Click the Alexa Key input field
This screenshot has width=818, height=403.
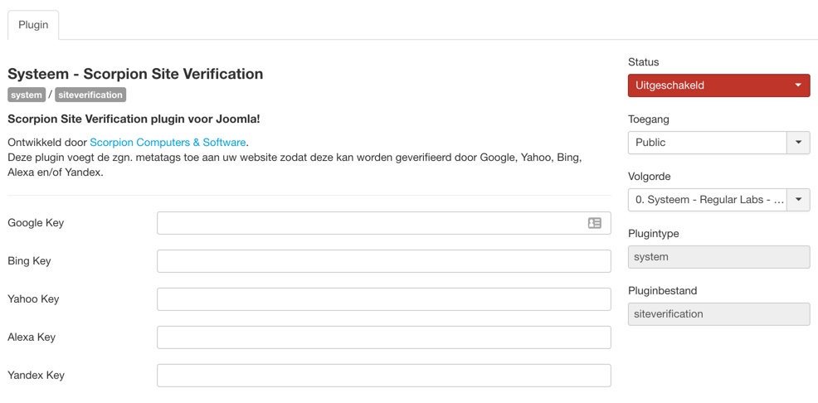pyautogui.click(x=383, y=337)
